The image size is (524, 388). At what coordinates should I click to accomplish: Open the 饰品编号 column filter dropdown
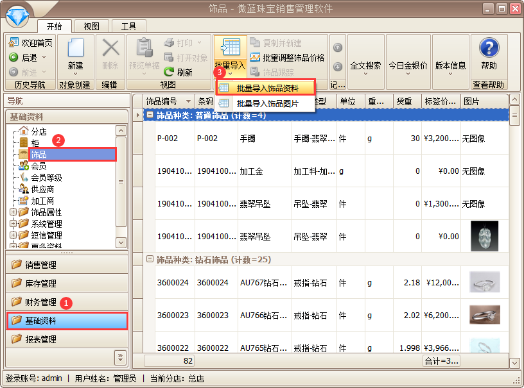[x=189, y=101]
